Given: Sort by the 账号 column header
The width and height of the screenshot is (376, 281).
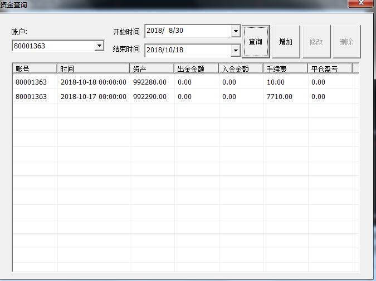Looking at the screenshot, I should tap(35, 69).
